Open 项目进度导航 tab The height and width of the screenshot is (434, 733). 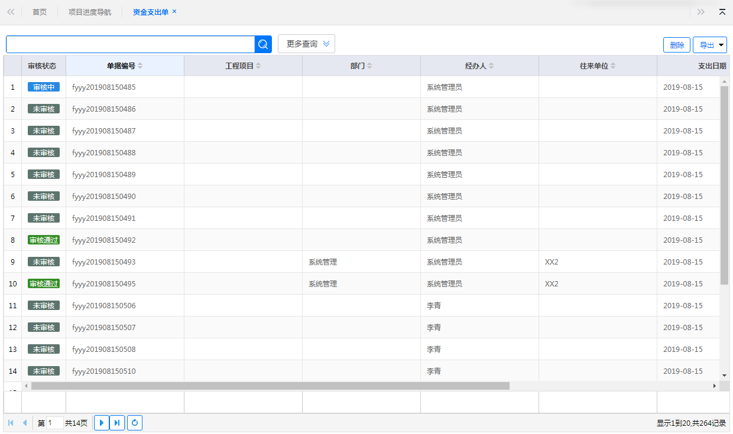click(90, 12)
